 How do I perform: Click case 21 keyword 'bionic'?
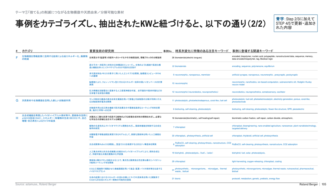(178, 179)
